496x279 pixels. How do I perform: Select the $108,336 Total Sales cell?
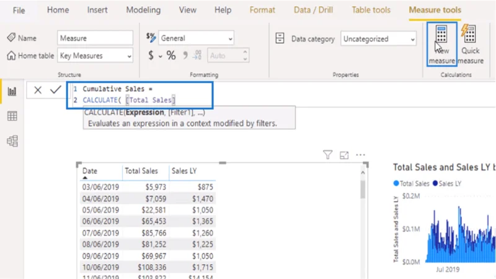tap(152, 268)
